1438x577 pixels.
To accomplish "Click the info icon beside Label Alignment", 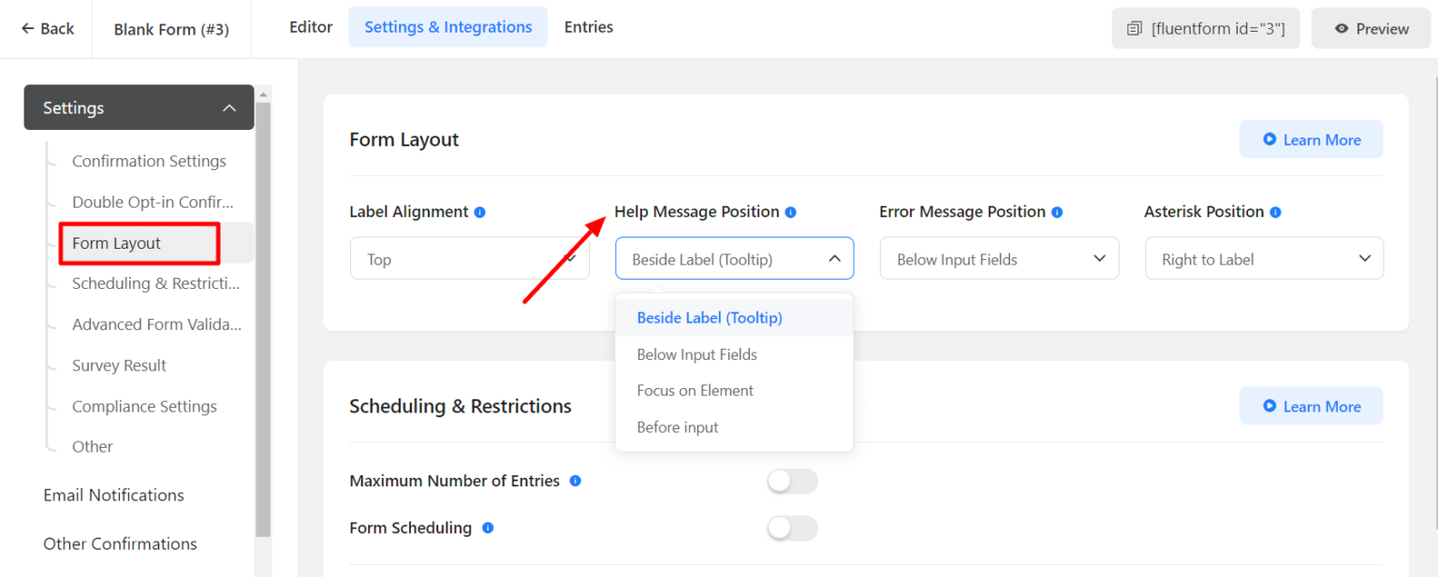I will (x=480, y=212).
